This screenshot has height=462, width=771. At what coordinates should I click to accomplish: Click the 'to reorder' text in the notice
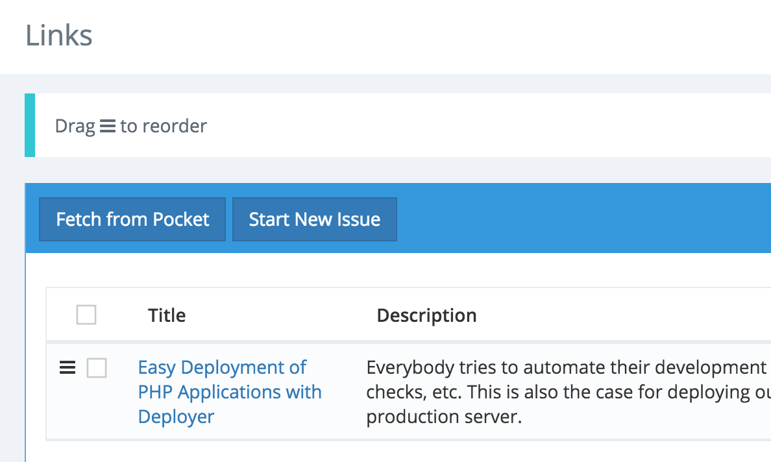[x=164, y=126]
